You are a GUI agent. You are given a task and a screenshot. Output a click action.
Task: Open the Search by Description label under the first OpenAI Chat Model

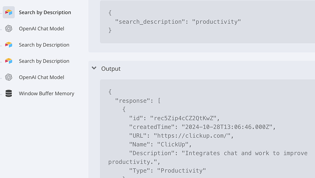[x=44, y=45]
